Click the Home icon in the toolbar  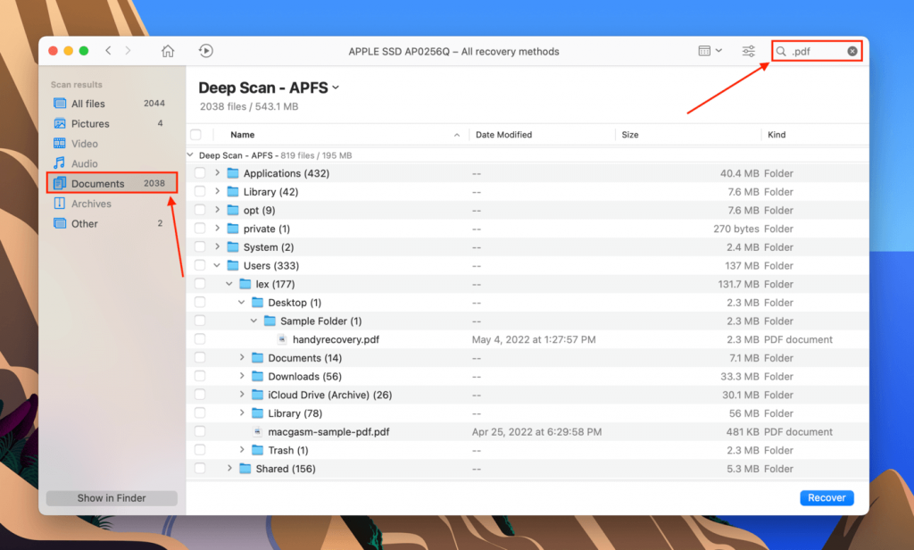pos(167,51)
